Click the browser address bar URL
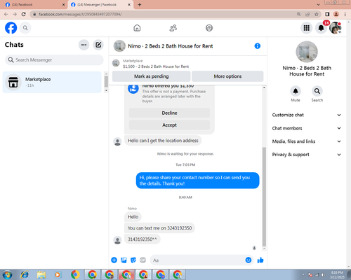 (80, 14)
